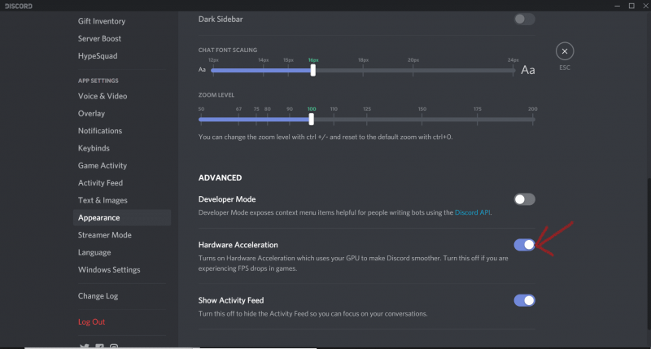651x349 pixels.
Task: Click the chat font scaling slider handle
Action: coord(313,70)
